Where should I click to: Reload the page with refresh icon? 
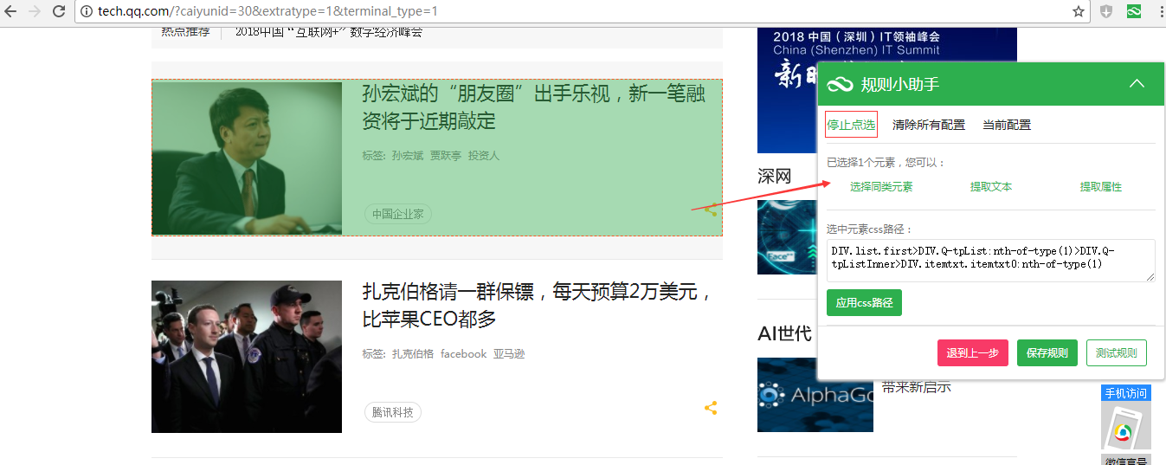coord(59,11)
